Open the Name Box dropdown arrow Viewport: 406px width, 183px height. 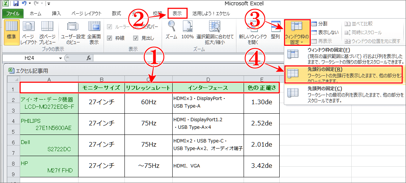click(x=61, y=58)
